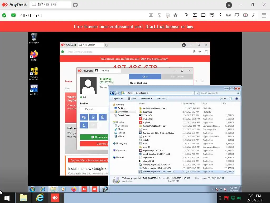Viewport: 270px width, 203px height.
Task: Select remote display 1 icon
Action: pos(195,15)
